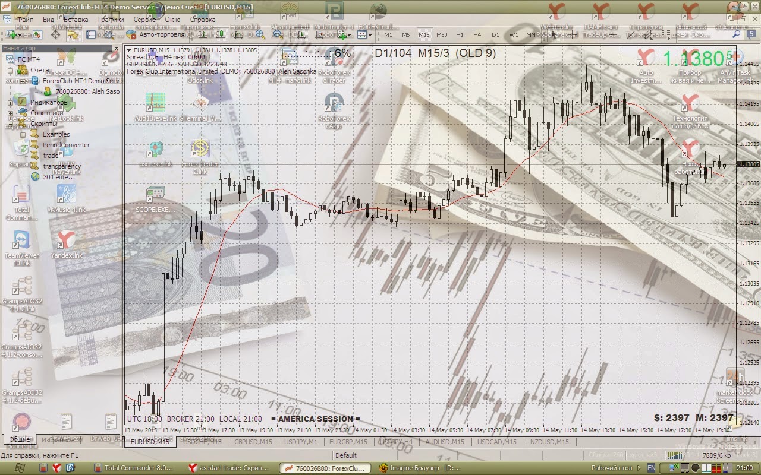Open the Справка menu

[x=203, y=19]
